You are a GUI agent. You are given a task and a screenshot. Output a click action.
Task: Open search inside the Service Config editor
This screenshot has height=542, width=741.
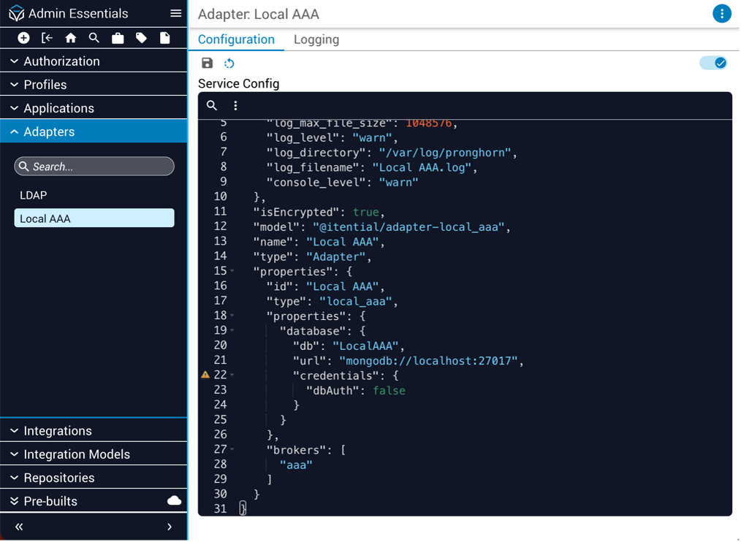coord(212,106)
